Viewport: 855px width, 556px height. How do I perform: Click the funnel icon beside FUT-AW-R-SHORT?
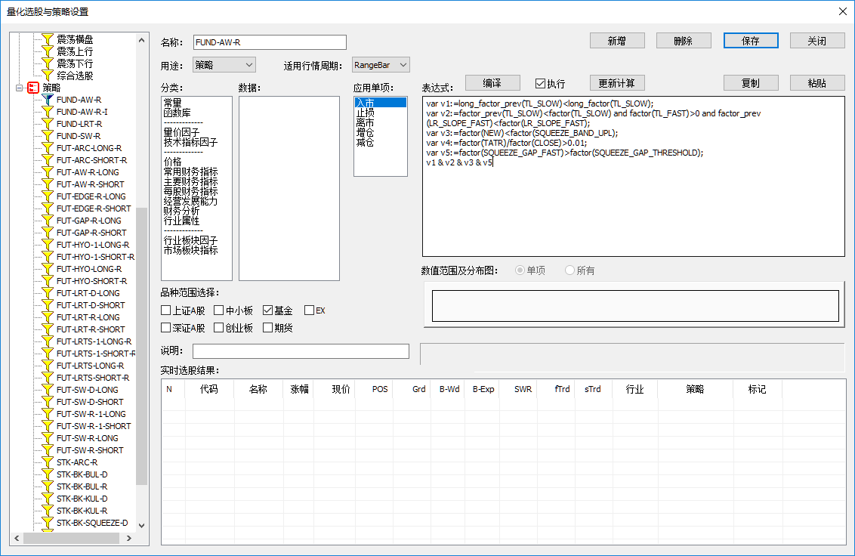tap(48, 184)
